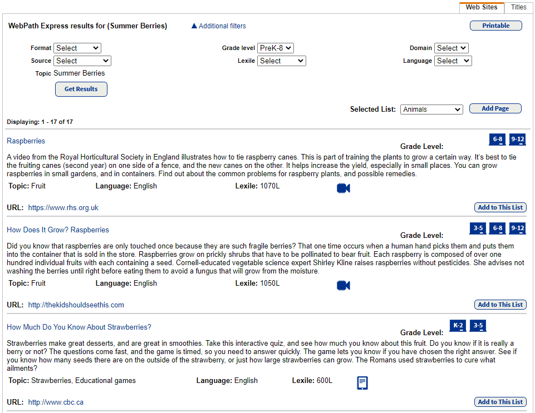Click the Get Results button
This screenshot has height=413, width=535.
pyautogui.click(x=81, y=89)
